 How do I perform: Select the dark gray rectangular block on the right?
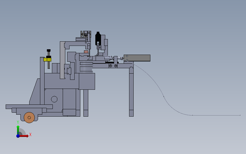pyautogui.click(x=137, y=58)
